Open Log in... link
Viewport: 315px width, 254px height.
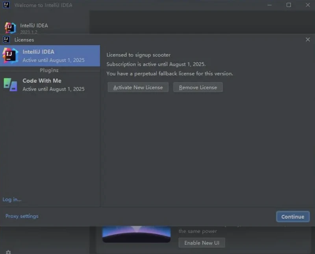coord(12,199)
